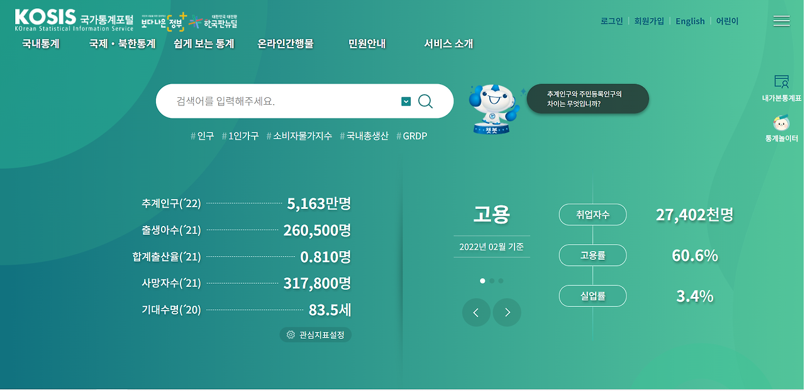Select the first carousel dot
The height and width of the screenshot is (391, 805).
[x=482, y=281]
